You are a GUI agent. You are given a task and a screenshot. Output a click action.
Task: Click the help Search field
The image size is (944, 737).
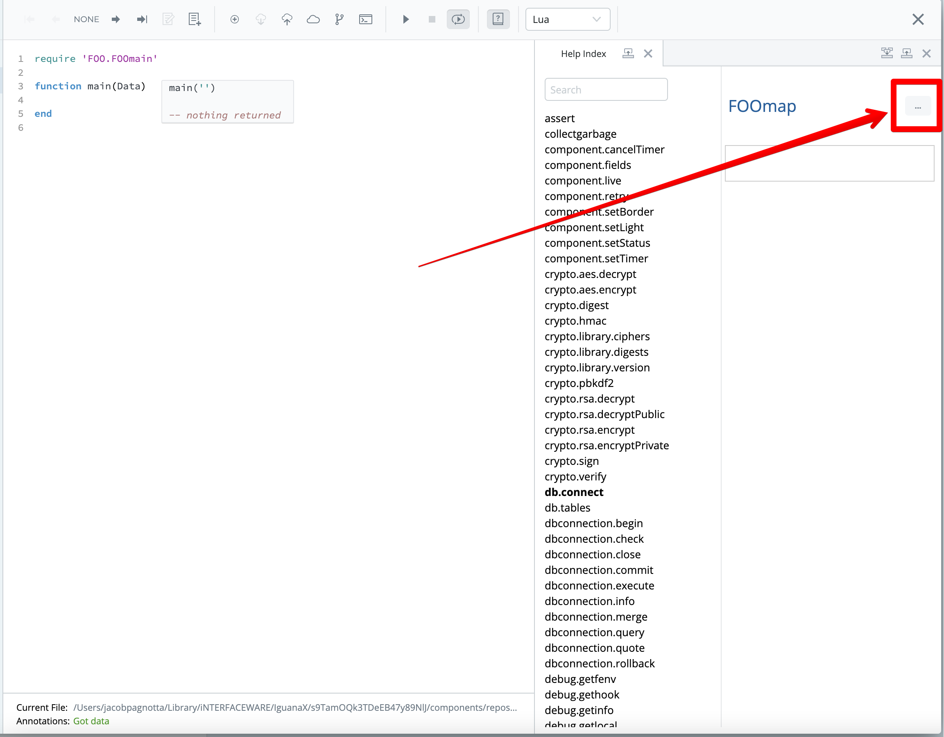pos(606,89)
